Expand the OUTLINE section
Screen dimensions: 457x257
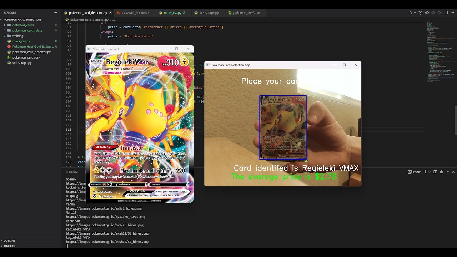30,241
